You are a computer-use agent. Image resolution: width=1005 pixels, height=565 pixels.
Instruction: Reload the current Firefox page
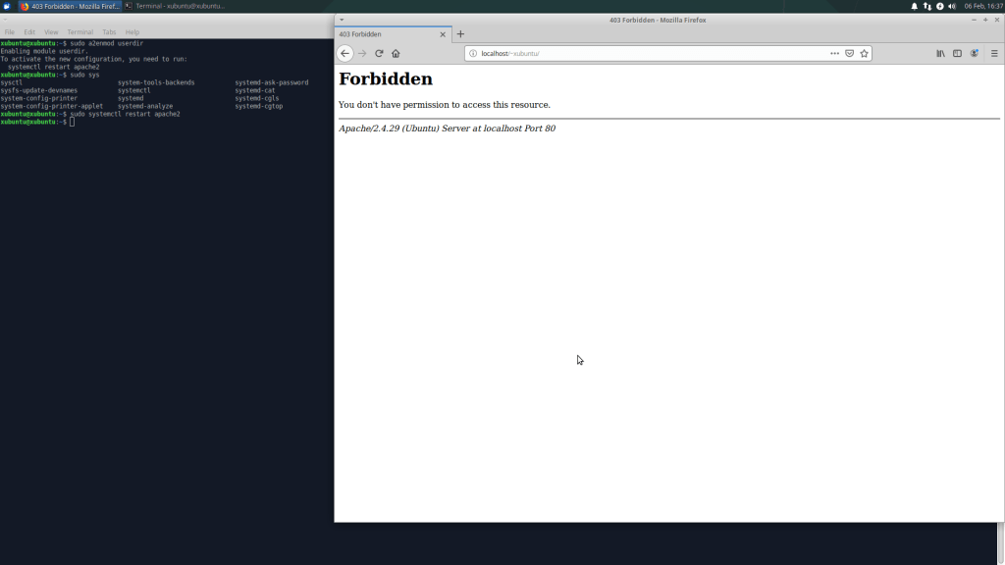tap(379, 53)
